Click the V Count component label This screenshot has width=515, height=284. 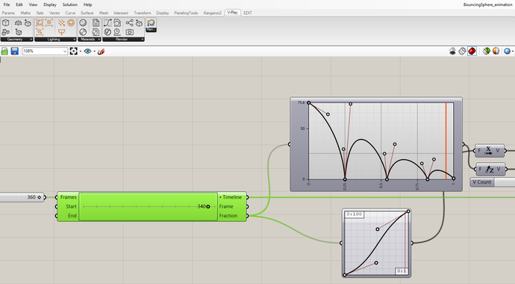click(x=482, y=182)
